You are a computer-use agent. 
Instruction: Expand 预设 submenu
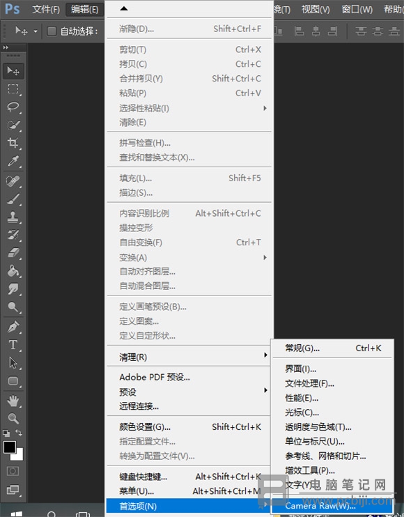(189, 392)
